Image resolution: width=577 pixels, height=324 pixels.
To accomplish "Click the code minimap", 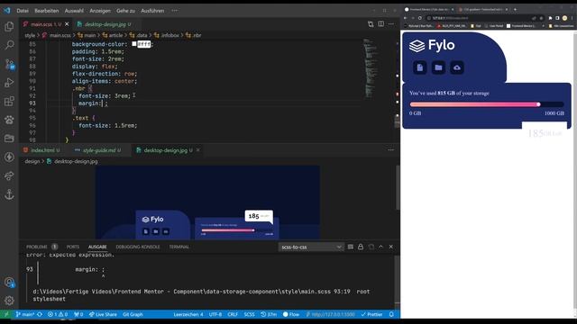I will tap(370, 68).
